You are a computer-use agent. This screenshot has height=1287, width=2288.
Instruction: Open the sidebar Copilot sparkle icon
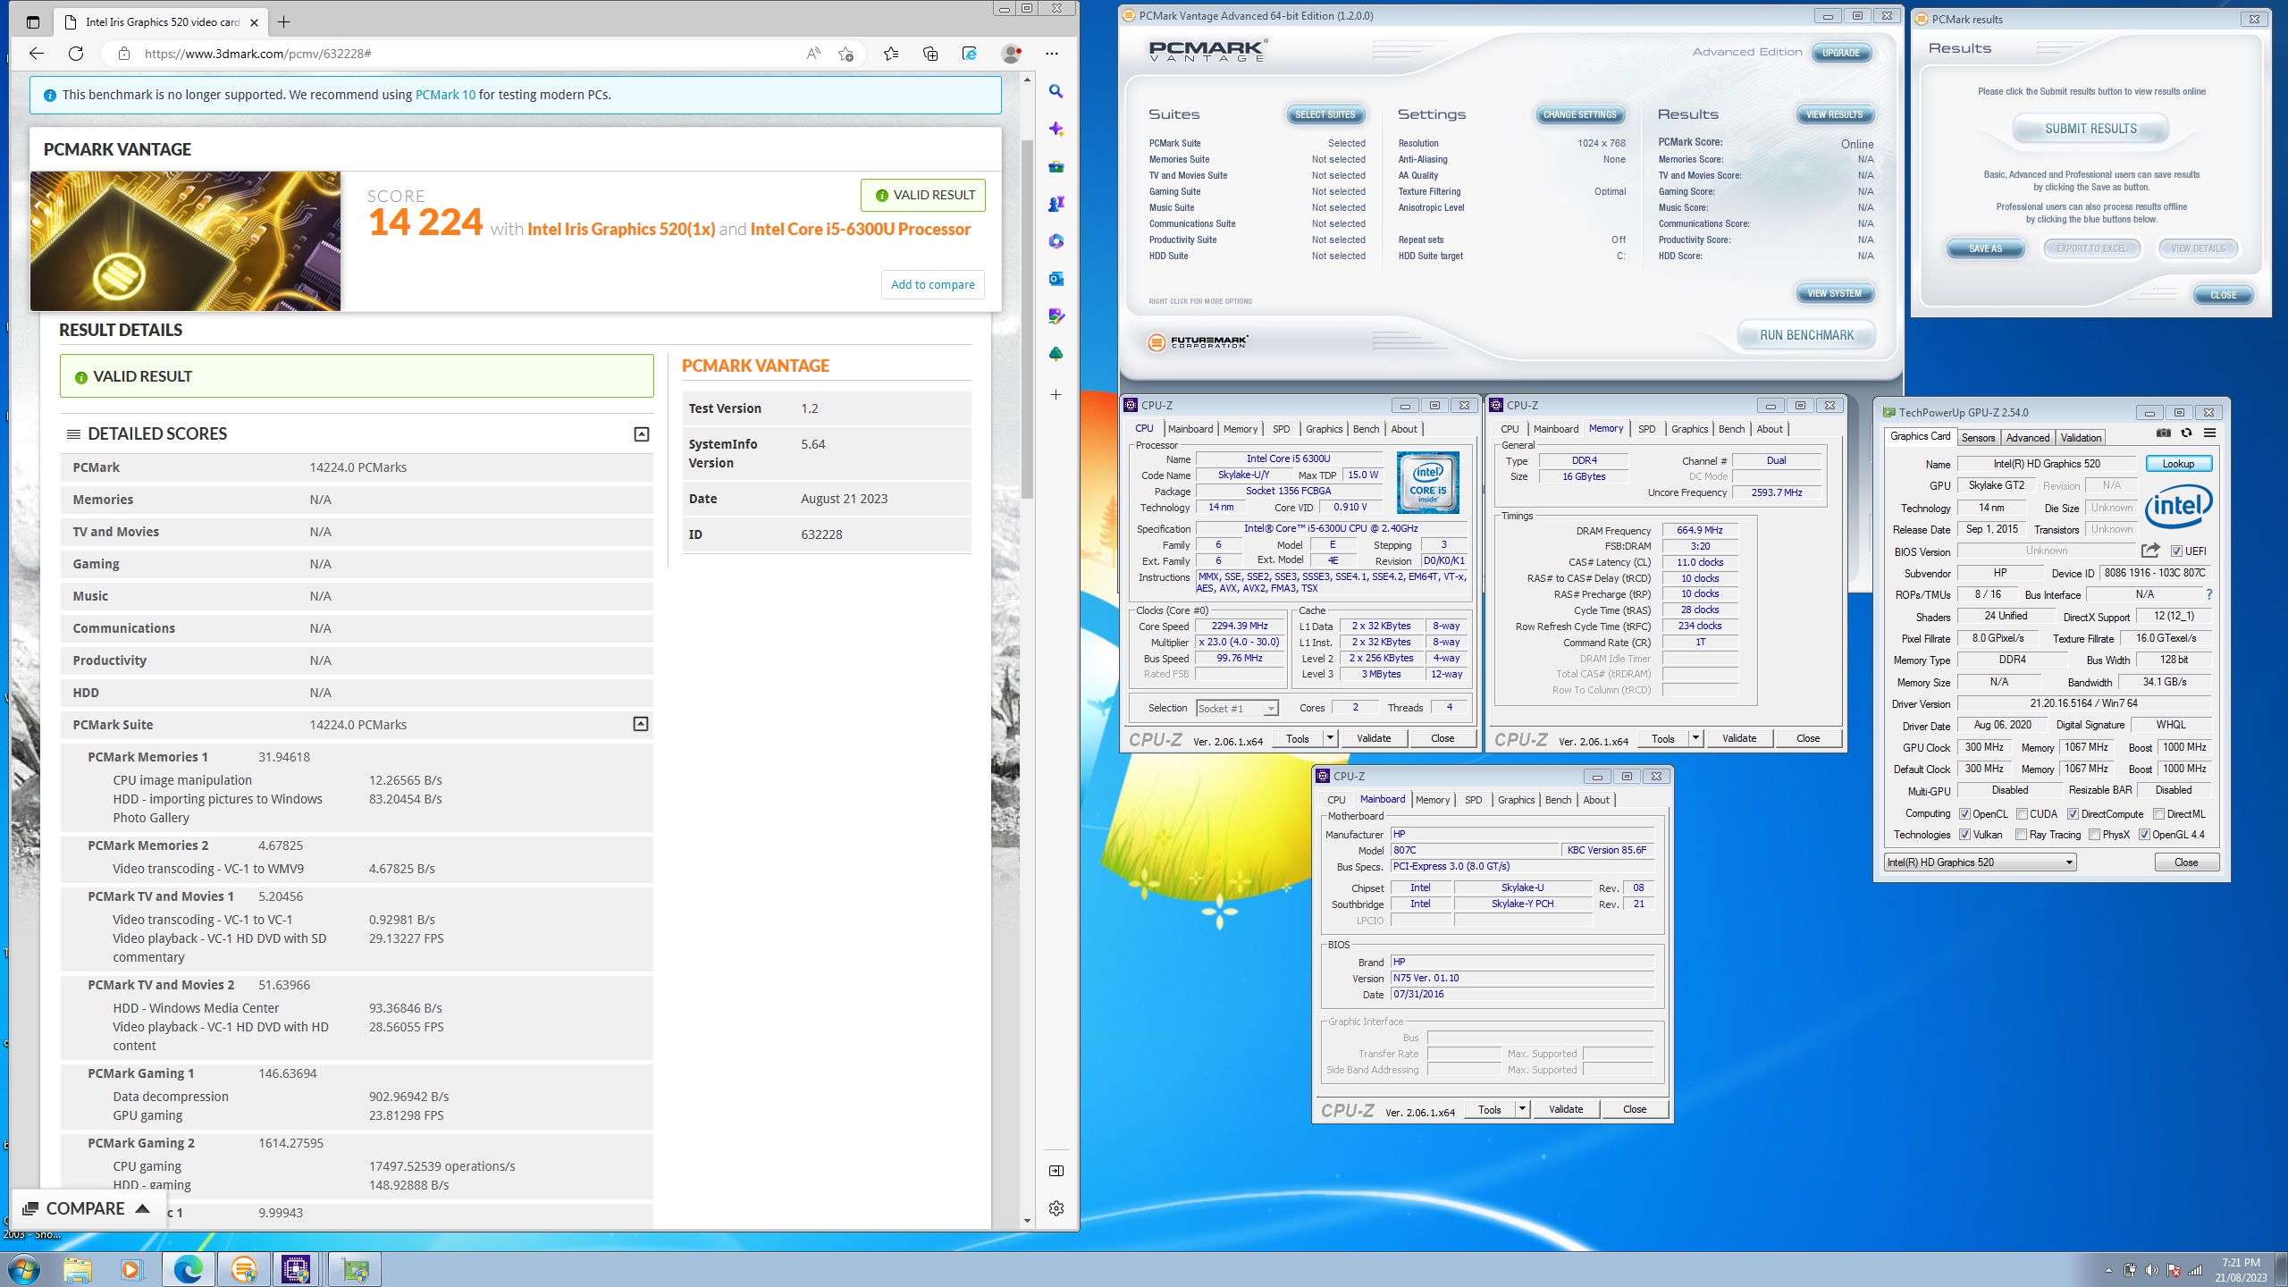(x=1056, y=129)
